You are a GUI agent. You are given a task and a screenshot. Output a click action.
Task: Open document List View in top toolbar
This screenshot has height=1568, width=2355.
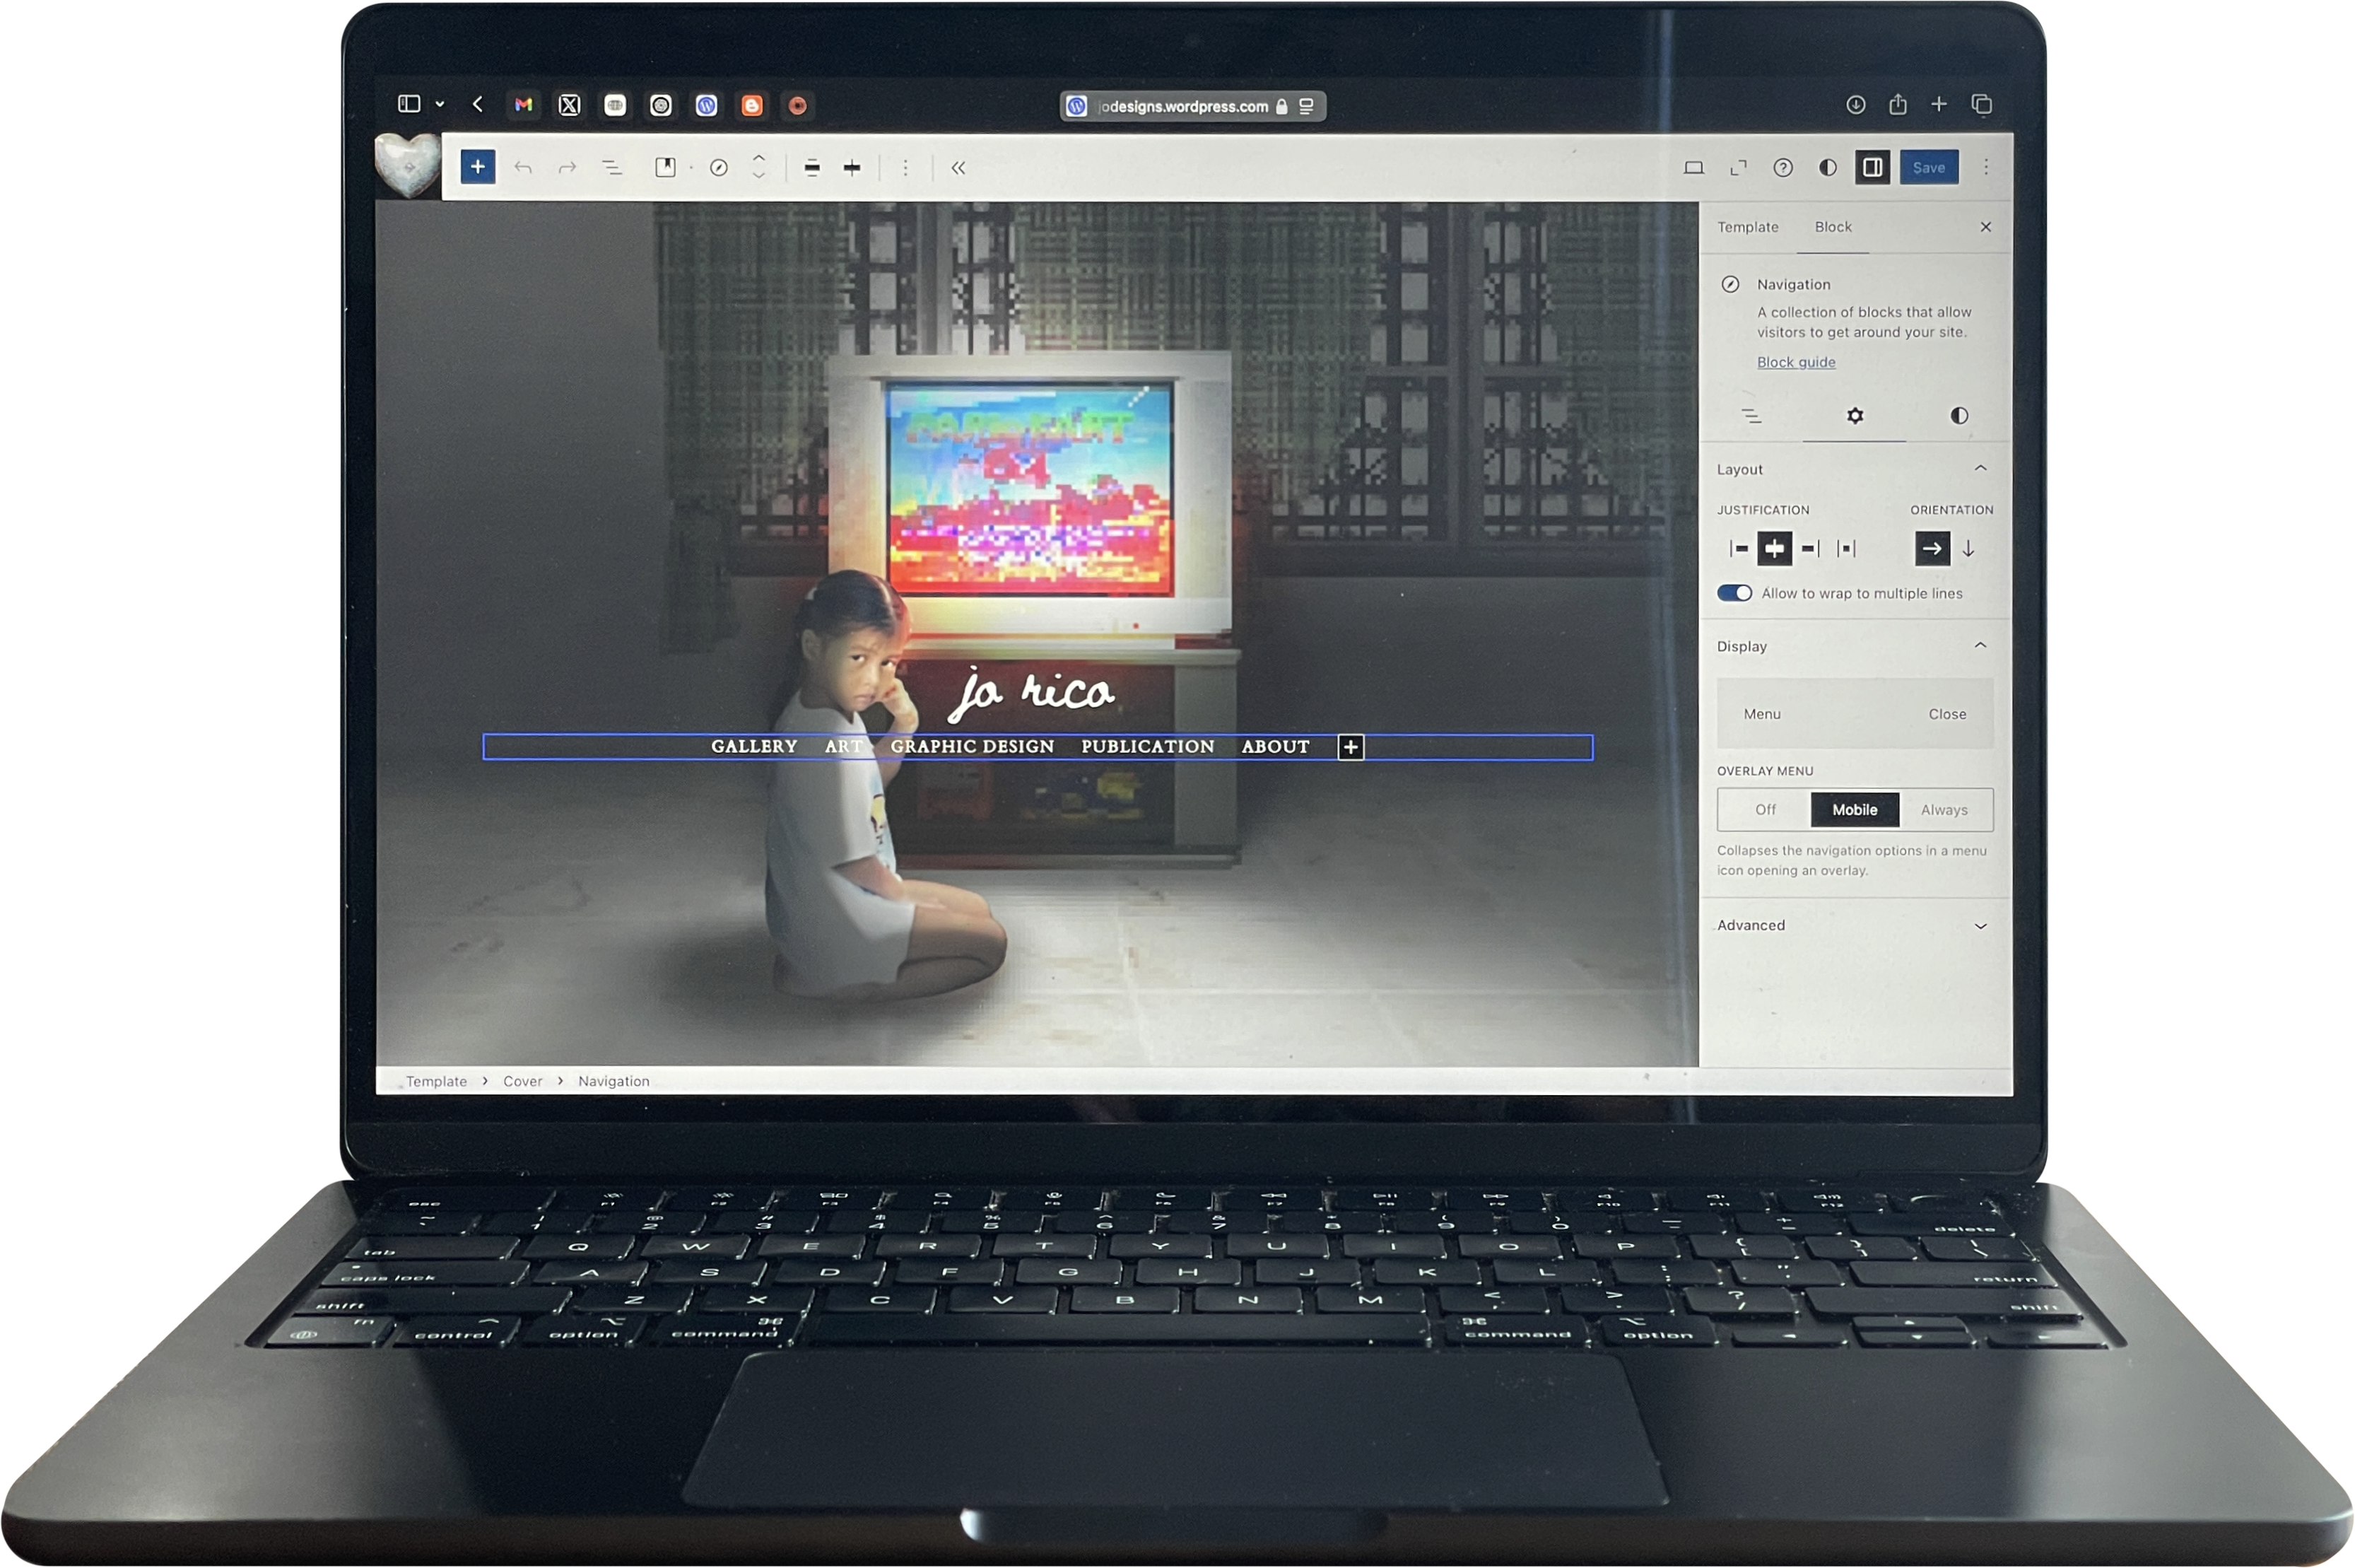(x=612, y=168)
